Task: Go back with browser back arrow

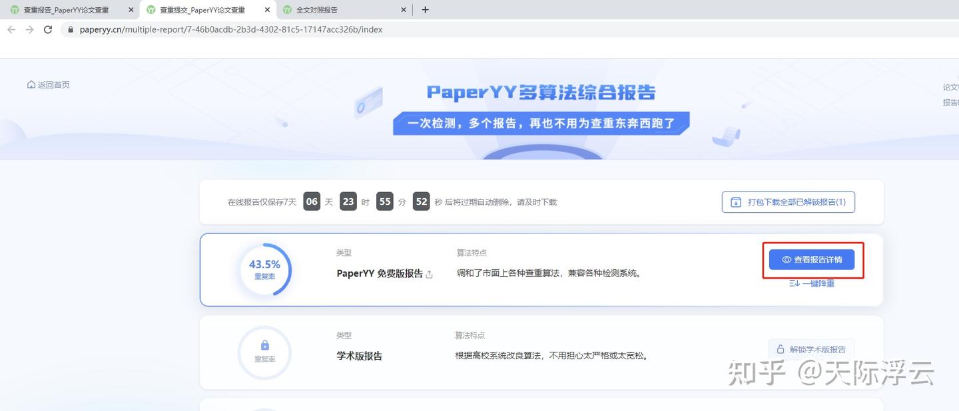Action: click(x=11, y=29)
